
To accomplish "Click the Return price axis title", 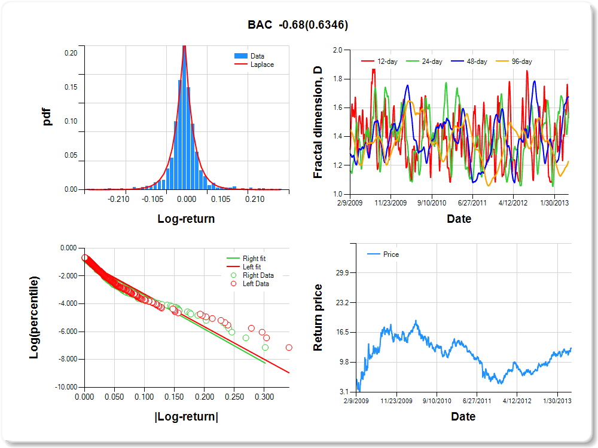I will click(318, 317).
